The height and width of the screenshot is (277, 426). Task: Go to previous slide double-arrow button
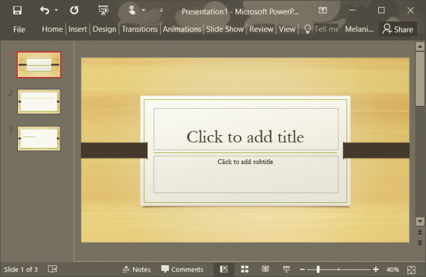(420, 232)
